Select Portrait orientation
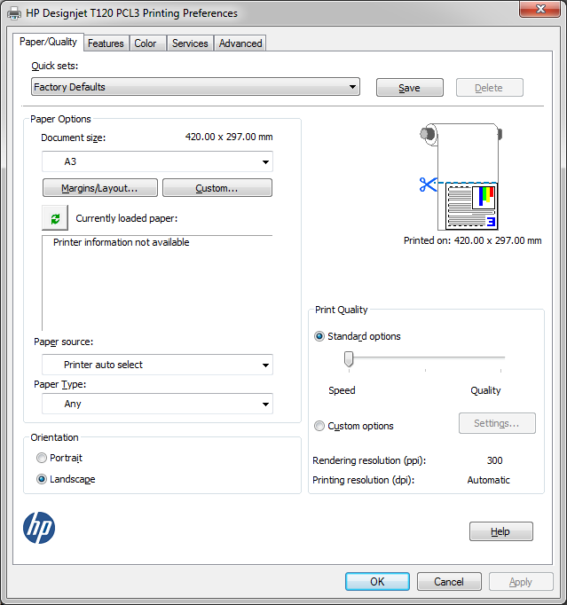 42,458
